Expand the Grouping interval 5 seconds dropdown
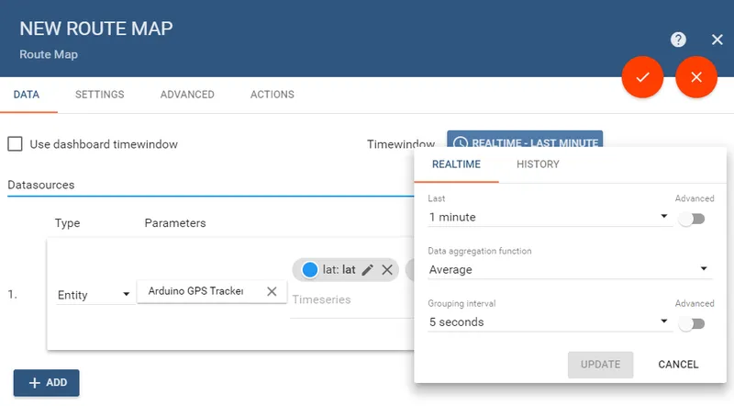 tap(548, 322)
